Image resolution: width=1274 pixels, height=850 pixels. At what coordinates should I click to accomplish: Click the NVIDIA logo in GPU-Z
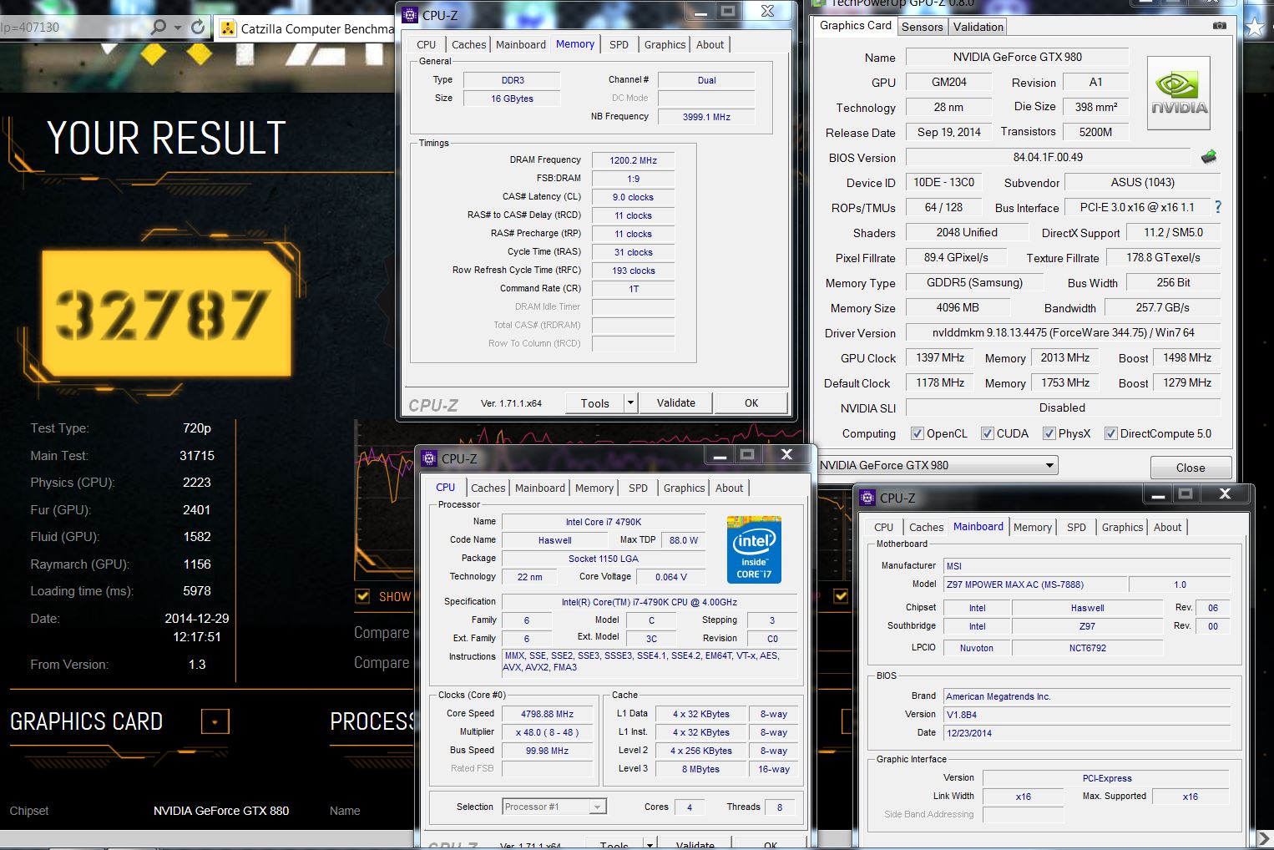1179,93
